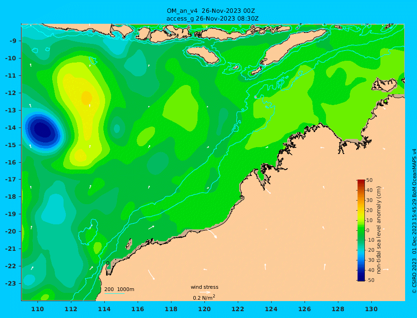This screenshot has height=318, width=417.
Task: Click latitude axis label '-9'
Action: pyautogui.click(x=13, y=41)
